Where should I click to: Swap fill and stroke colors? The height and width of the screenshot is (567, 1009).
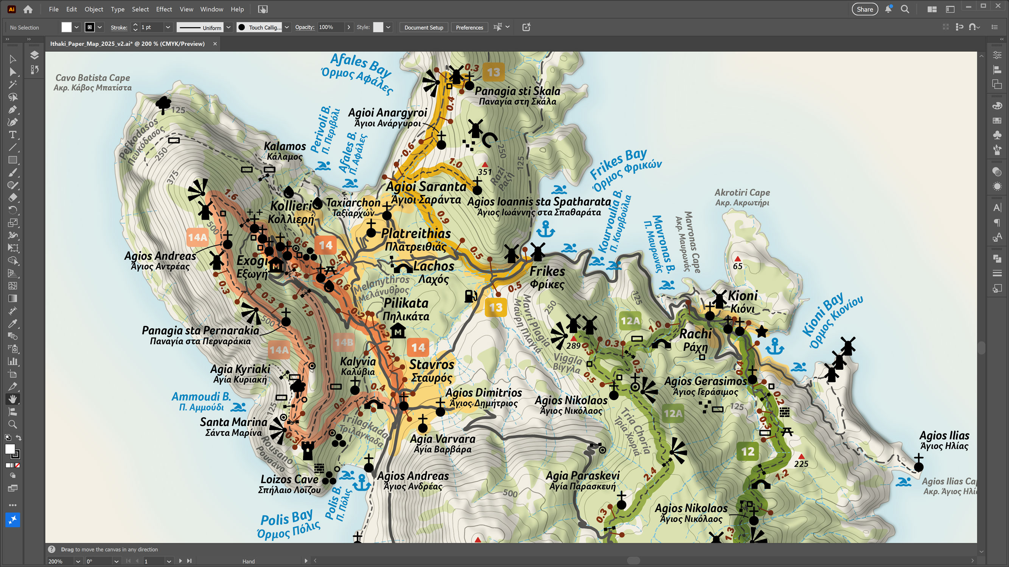(x=19, y=437)
